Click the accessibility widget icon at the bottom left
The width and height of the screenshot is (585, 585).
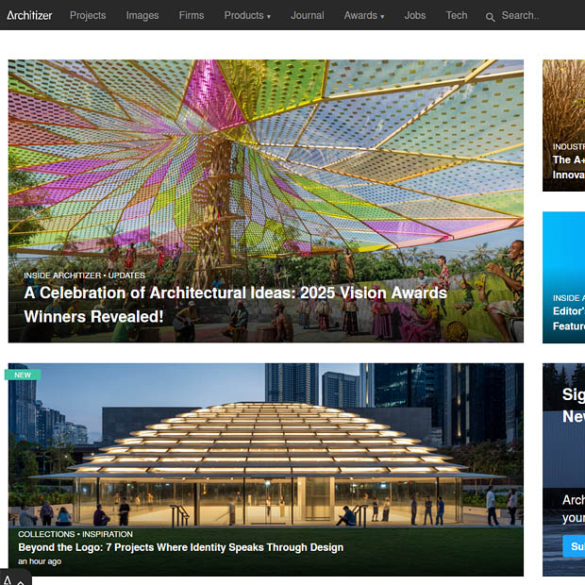point(15,578)
